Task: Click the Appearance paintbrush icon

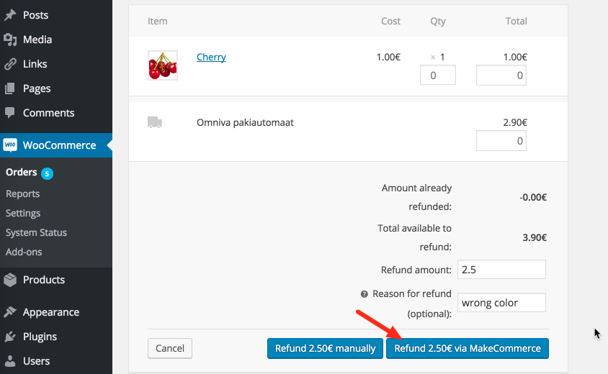Action: (x=10, y=312)
